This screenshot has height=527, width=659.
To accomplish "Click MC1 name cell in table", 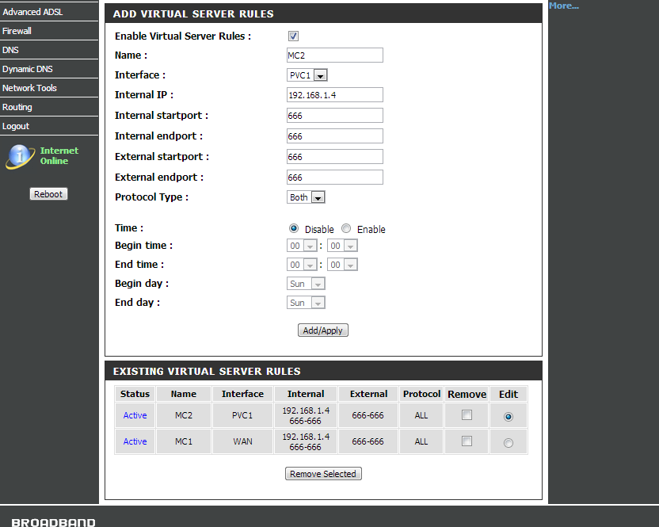I will point(184,441).
